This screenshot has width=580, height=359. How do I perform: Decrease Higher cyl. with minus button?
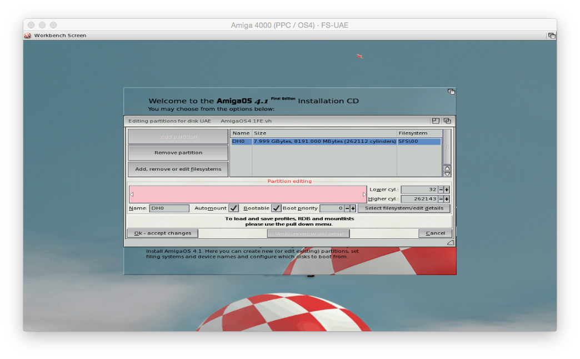coord(441,199)
